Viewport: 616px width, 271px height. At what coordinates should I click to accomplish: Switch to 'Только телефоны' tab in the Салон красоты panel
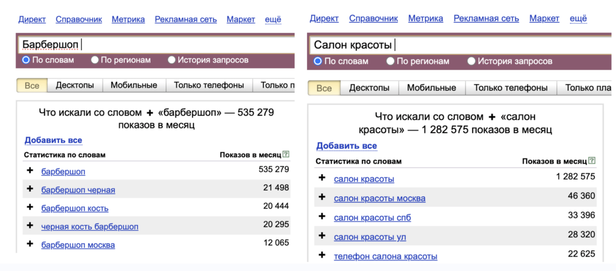[511, 88]
